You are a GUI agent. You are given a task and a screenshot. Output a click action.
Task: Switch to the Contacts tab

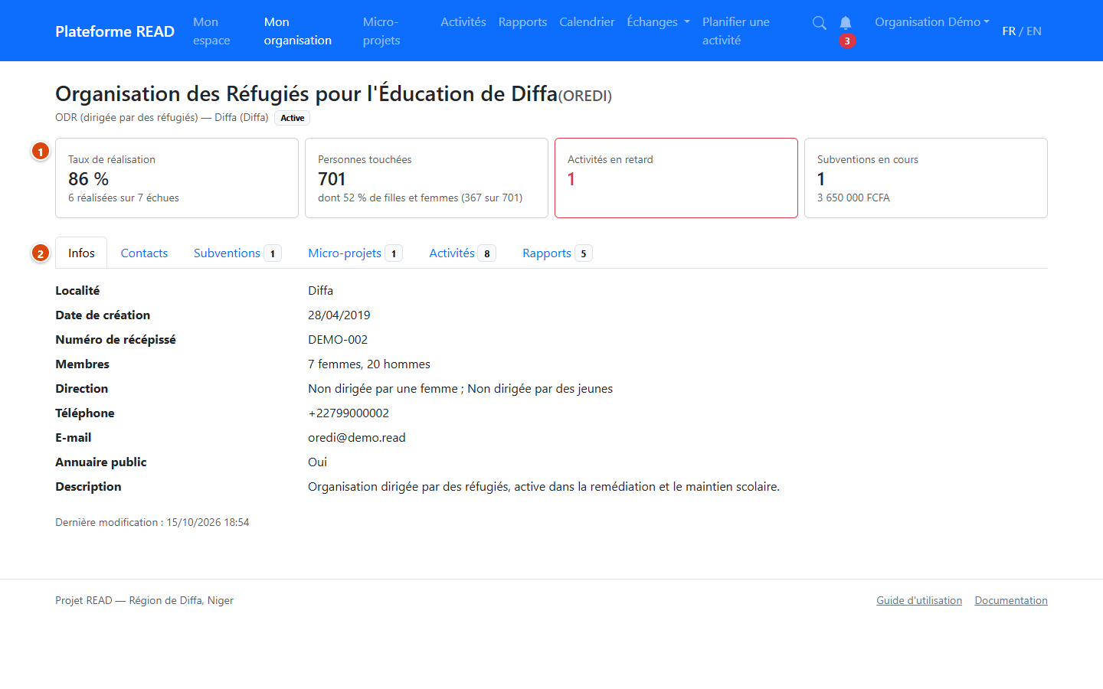pyautogui.click(x=144, y=253)
